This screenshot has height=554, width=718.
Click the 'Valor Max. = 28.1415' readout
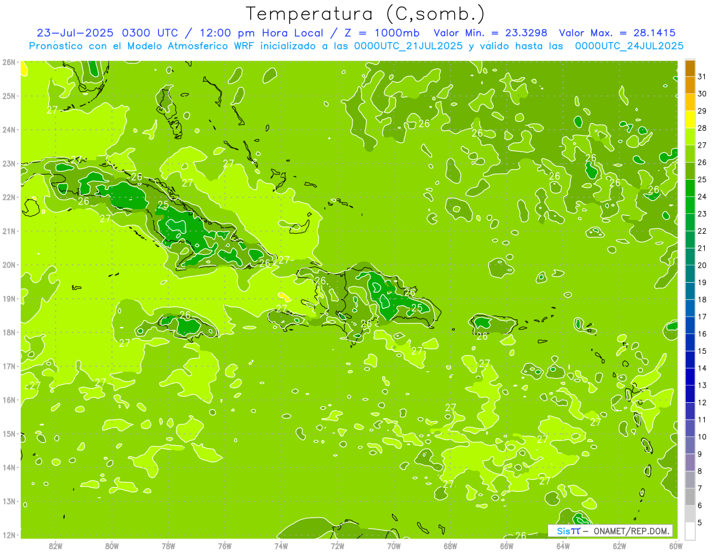[617, 33]
